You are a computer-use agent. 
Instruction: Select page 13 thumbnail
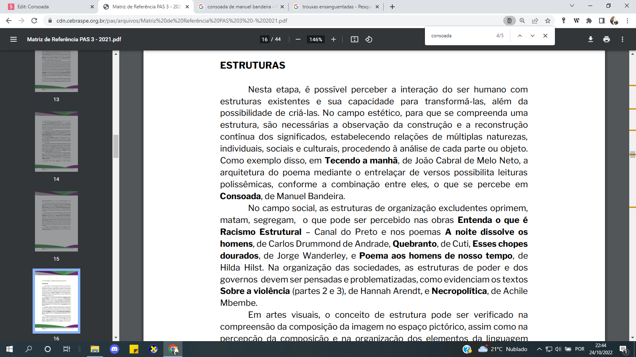pyautogui.click(x=56, y=71)
